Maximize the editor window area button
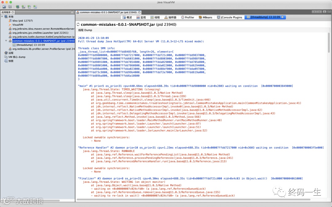Screen dimensions: 332x207 coord(329,12)
